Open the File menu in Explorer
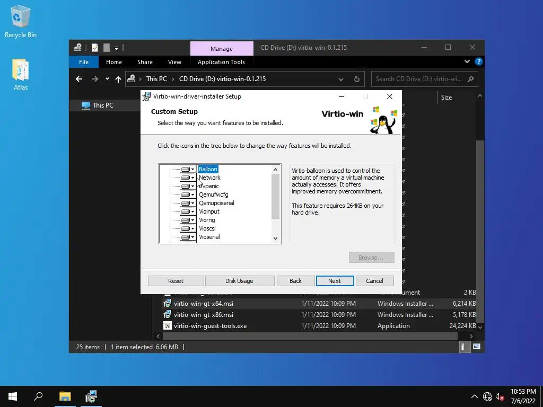The image size is (543, 407). coord(84,62)
